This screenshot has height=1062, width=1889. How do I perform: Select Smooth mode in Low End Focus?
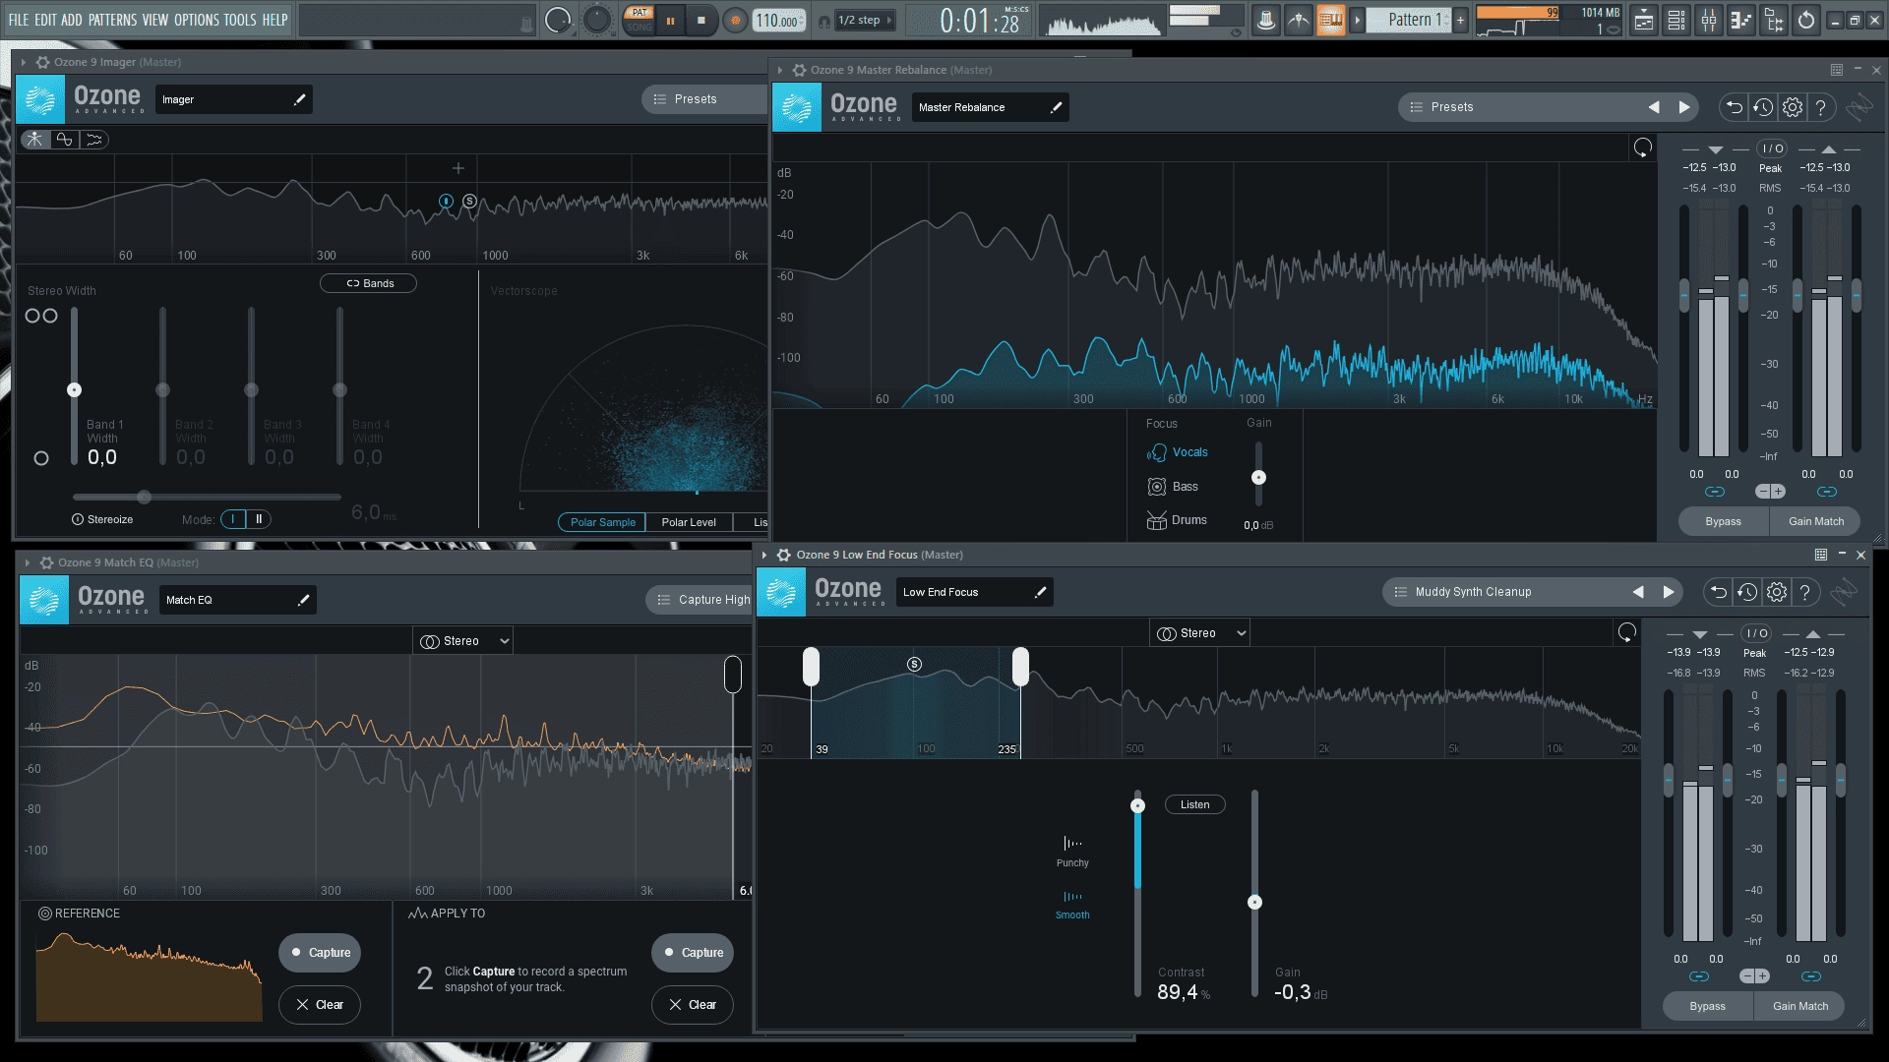tap(1072, 905)
